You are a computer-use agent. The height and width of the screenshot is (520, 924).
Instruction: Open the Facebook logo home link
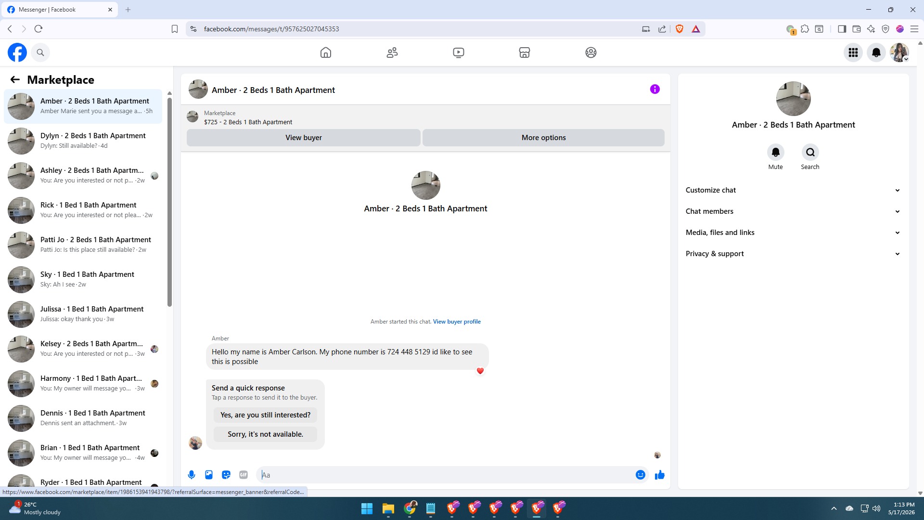click(x=17, y=52)
